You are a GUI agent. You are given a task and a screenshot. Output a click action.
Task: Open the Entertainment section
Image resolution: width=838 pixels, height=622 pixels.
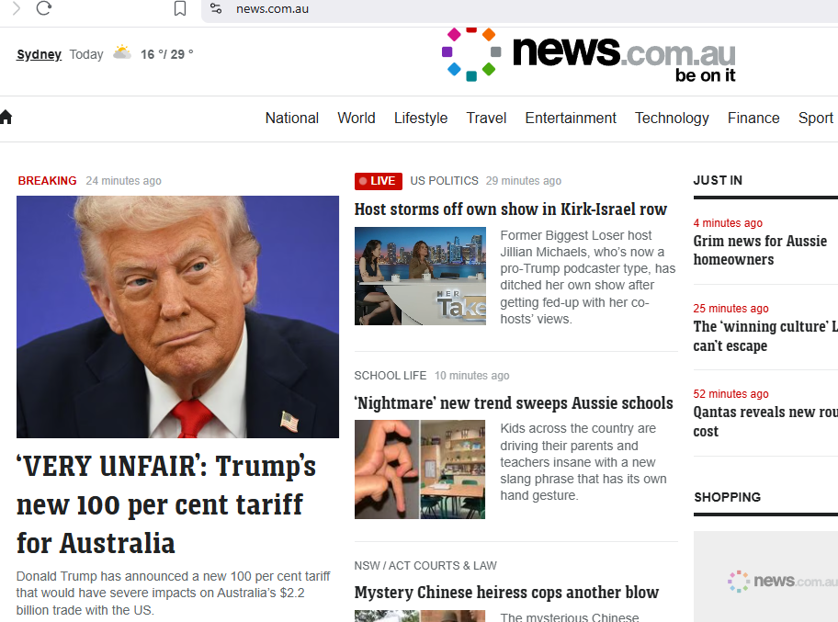coord(571,118)
